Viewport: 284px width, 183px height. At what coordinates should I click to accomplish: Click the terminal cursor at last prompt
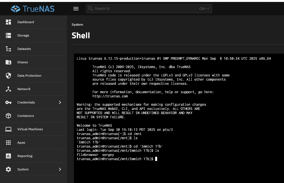(156, 159)
